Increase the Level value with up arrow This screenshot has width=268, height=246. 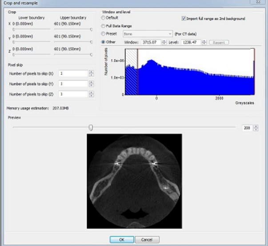[x=204, y=41]
